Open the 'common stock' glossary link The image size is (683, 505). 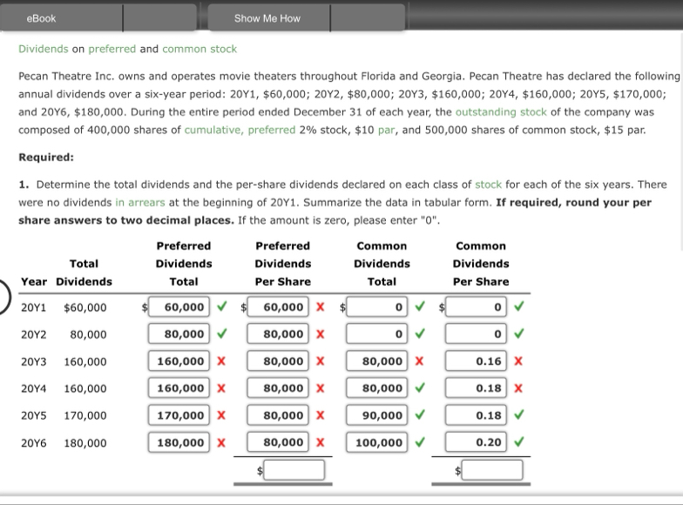[x=199, y=49]
